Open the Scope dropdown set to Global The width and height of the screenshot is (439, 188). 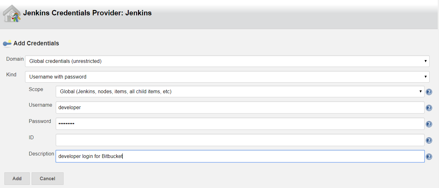coord(240,92)
